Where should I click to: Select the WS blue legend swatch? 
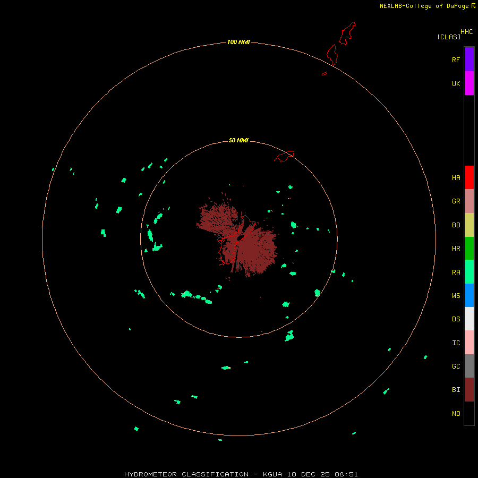coord(469,295)
